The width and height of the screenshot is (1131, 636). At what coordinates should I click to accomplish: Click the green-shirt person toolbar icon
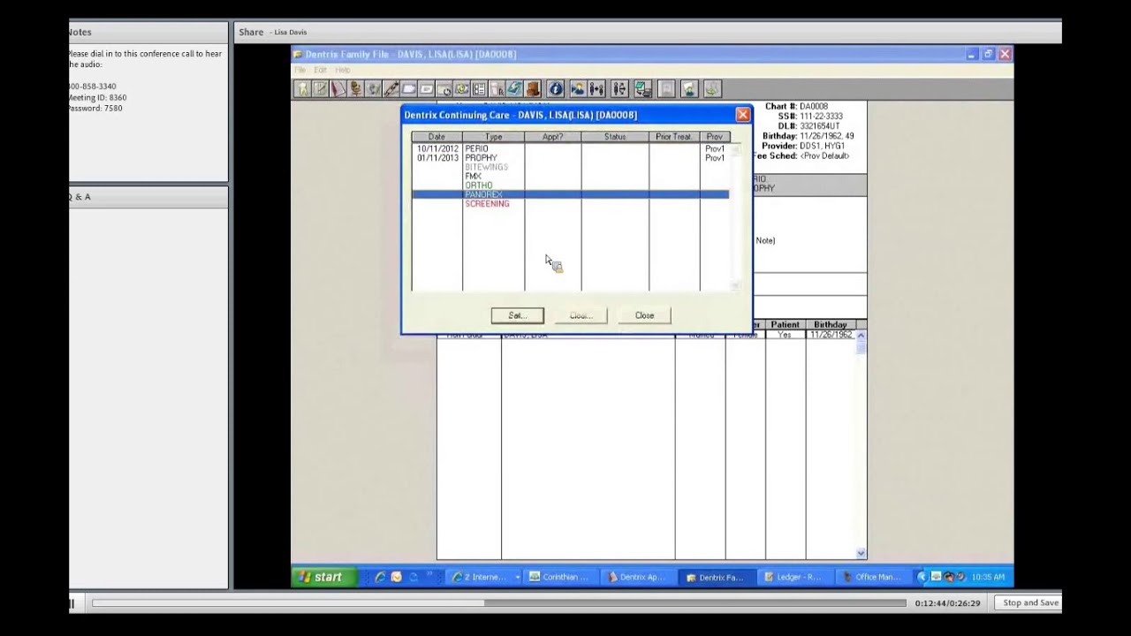point(688,88)
